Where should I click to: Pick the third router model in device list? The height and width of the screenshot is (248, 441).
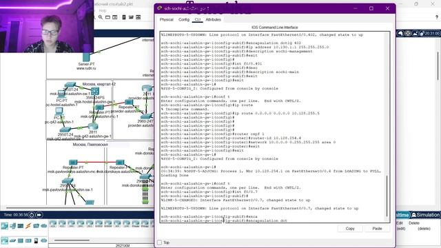pyautogui.click(x=72, y=224)
